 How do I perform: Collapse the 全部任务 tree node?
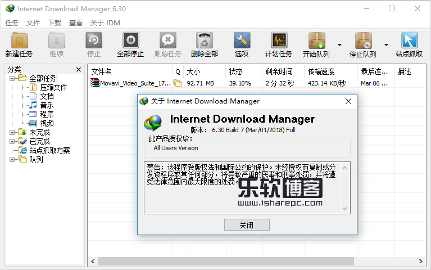click(12, 78)
